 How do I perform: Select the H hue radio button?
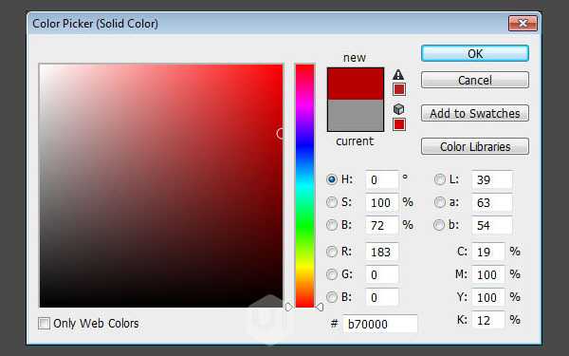click(x=332, y=179)
